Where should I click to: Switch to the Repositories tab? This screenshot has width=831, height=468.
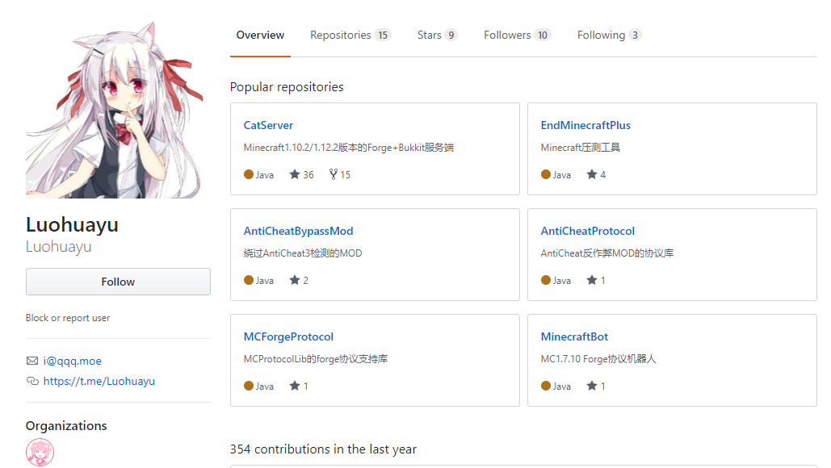coord(350,35)
